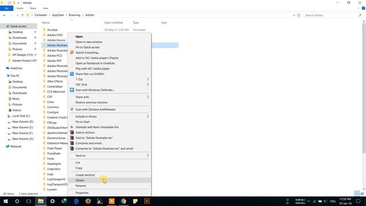Screen dimensions: 366x206
Task: Click the volume icon in system tray
Action: tap(325, 201)
